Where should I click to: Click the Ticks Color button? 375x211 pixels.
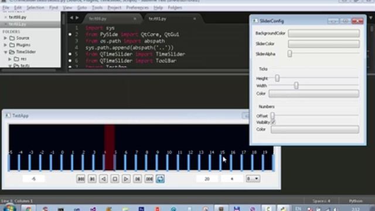[x=314, y=94]
